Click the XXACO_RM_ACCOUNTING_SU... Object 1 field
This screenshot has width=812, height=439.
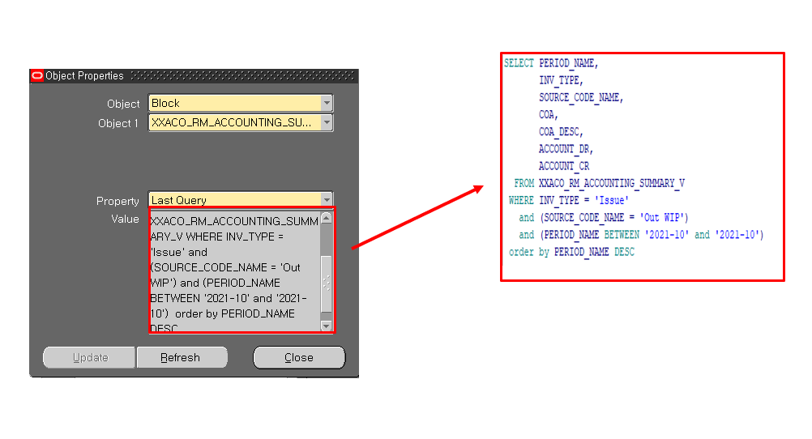(235, 122)
